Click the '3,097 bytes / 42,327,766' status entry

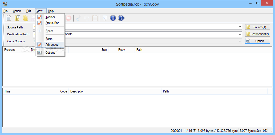coord(218,131)
